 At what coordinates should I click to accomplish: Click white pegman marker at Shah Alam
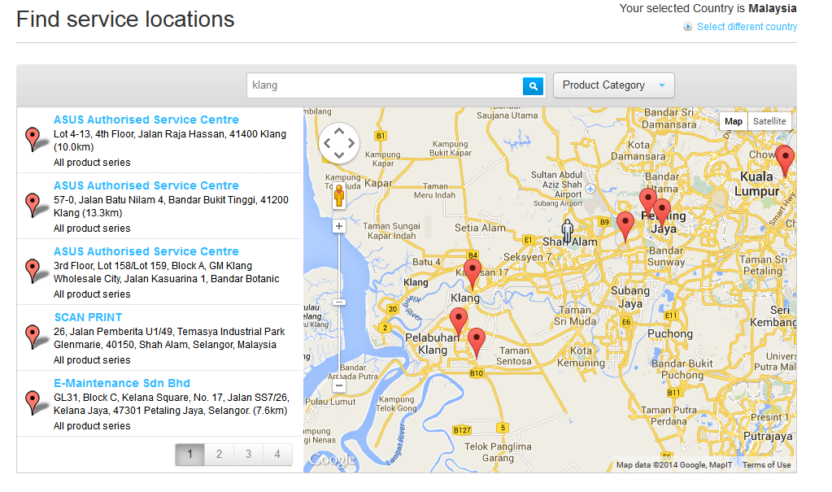567,230
